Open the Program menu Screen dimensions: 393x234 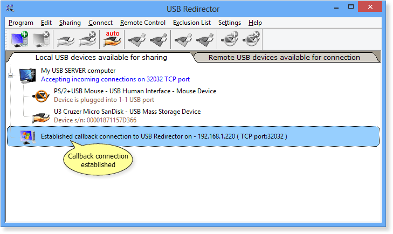click(x=21, y=23)
